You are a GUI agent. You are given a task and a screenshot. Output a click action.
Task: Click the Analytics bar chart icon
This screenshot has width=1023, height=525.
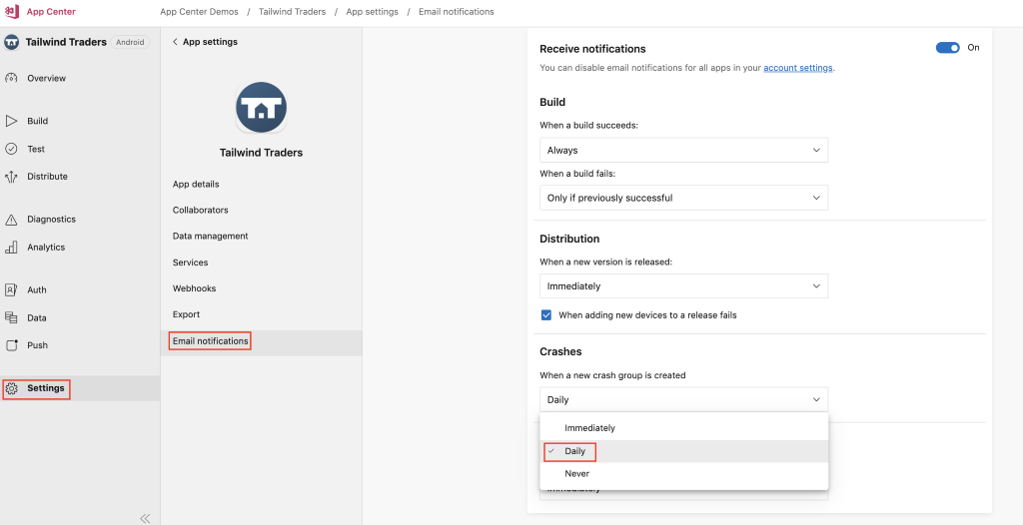11,248
